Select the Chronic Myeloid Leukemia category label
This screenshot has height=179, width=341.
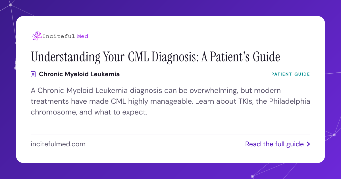(79, 74)
